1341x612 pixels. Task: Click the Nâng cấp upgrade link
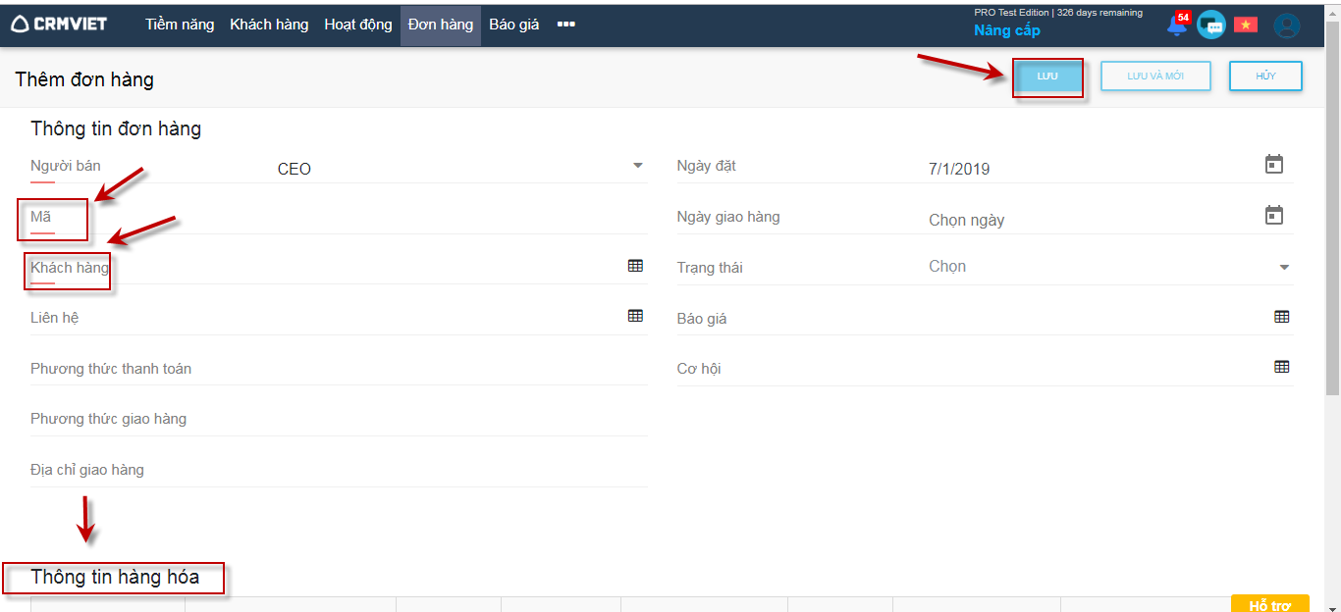click(1006, 30)
